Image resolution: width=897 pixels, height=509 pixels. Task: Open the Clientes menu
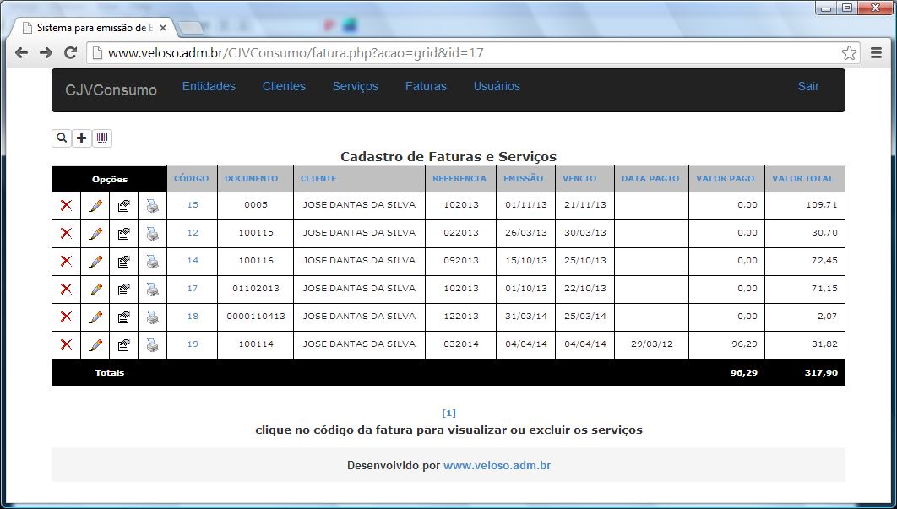tap(284, 86)
